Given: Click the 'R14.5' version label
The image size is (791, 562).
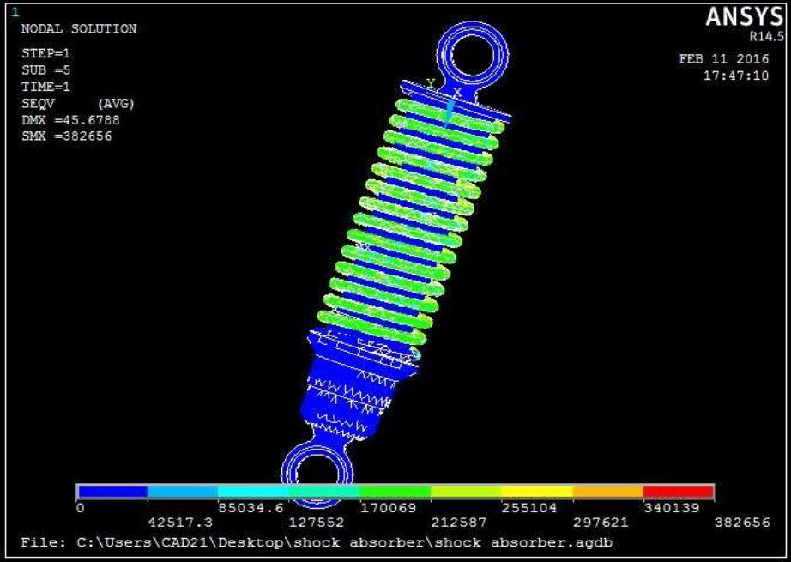Looking at the screenshot, I should pyautogui.click(x=767, y=36).
